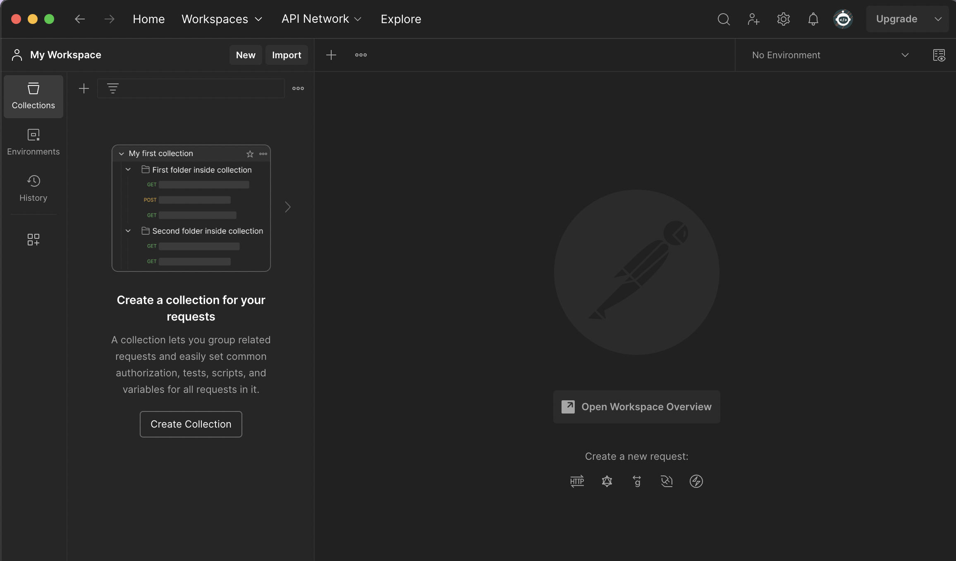Screen dimensions: 956x561
Task: Click the Create Collection button
Action: tap(191, 424)
